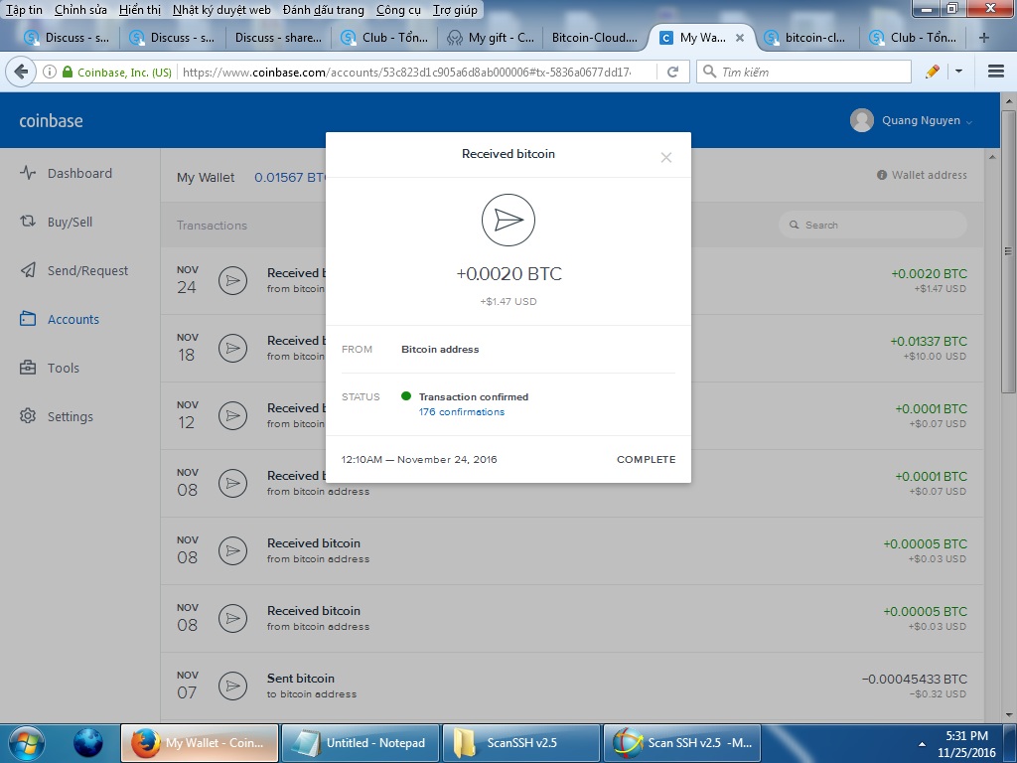Show Wallet address info
The image size is (1017, 763).
(922, 175)
